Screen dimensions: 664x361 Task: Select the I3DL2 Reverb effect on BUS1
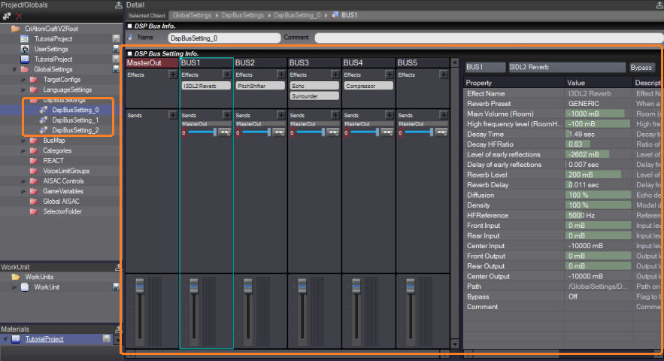(x=206, y=86)
